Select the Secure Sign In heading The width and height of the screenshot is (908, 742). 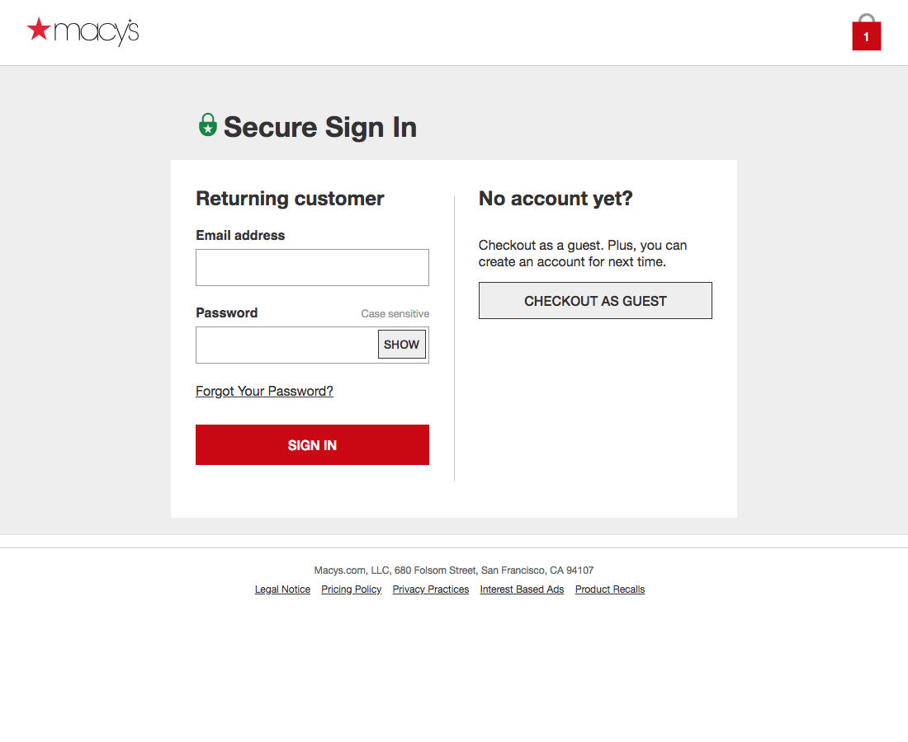pos(320,127)
